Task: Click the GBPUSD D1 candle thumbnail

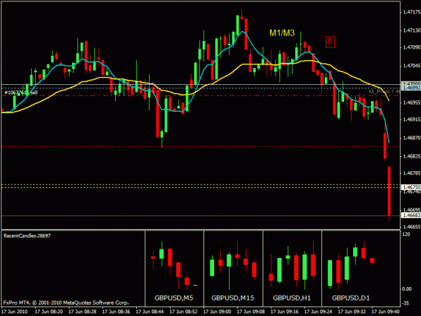Action: (351, 265)
